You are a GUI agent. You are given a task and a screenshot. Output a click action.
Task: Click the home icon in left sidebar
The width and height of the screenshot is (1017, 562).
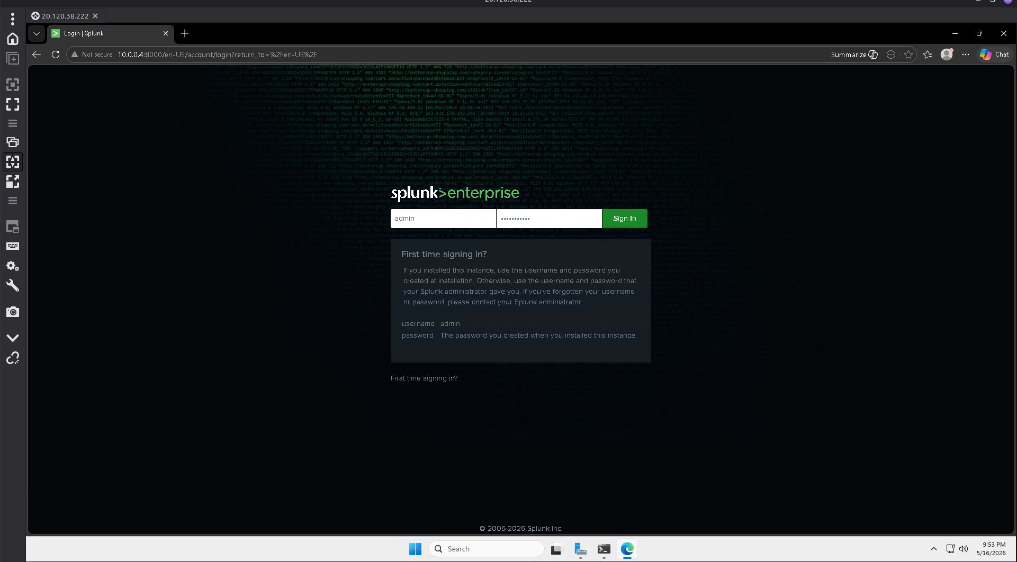pos(13,39)
